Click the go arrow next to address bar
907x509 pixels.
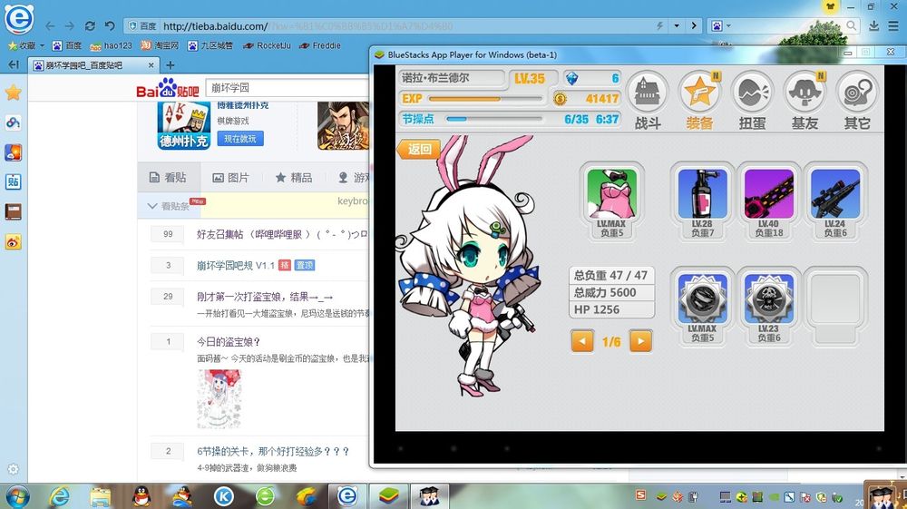pos(694,26)
